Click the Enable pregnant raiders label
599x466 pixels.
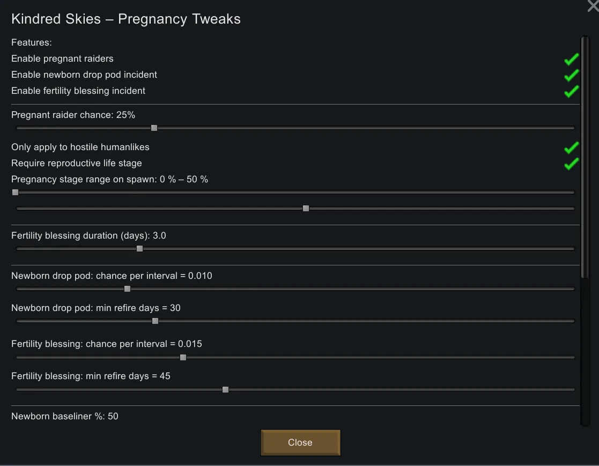click(x=62, y=59)
